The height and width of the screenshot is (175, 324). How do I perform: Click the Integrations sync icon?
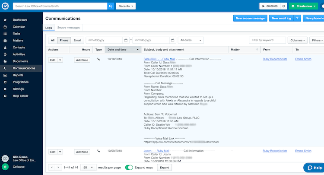5,82
